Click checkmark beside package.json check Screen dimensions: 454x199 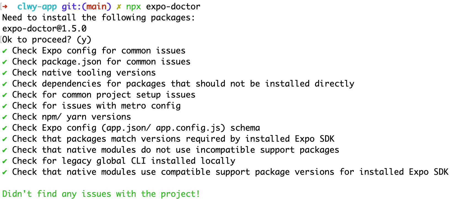(5, 62)
